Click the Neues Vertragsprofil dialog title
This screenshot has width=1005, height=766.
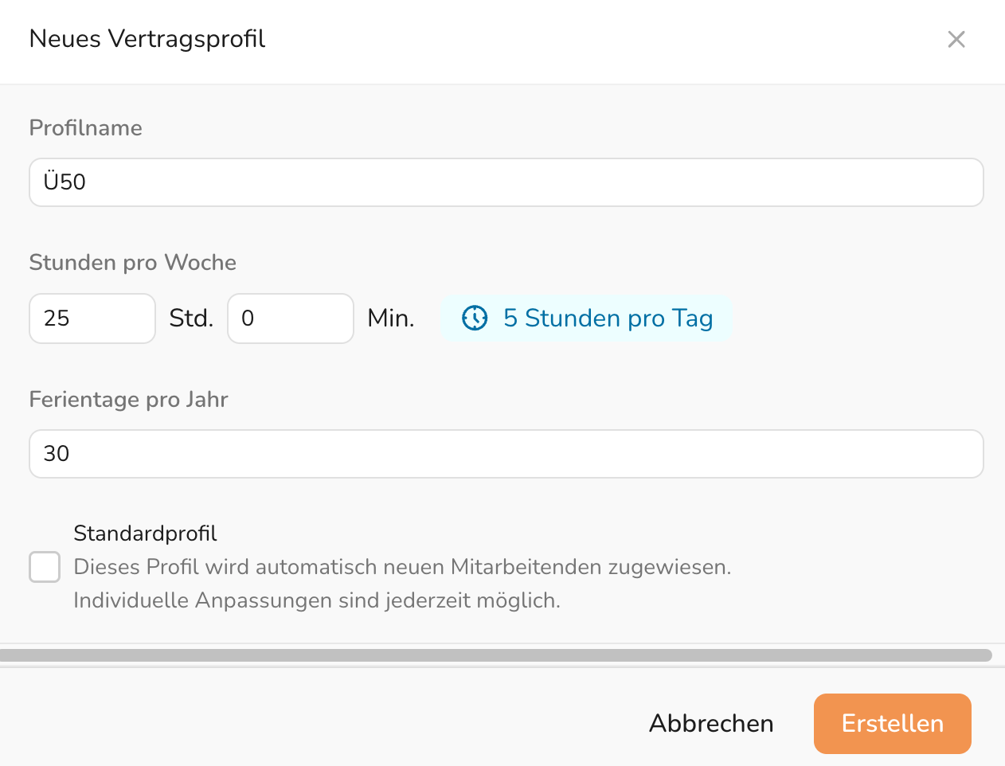point(147,39)
